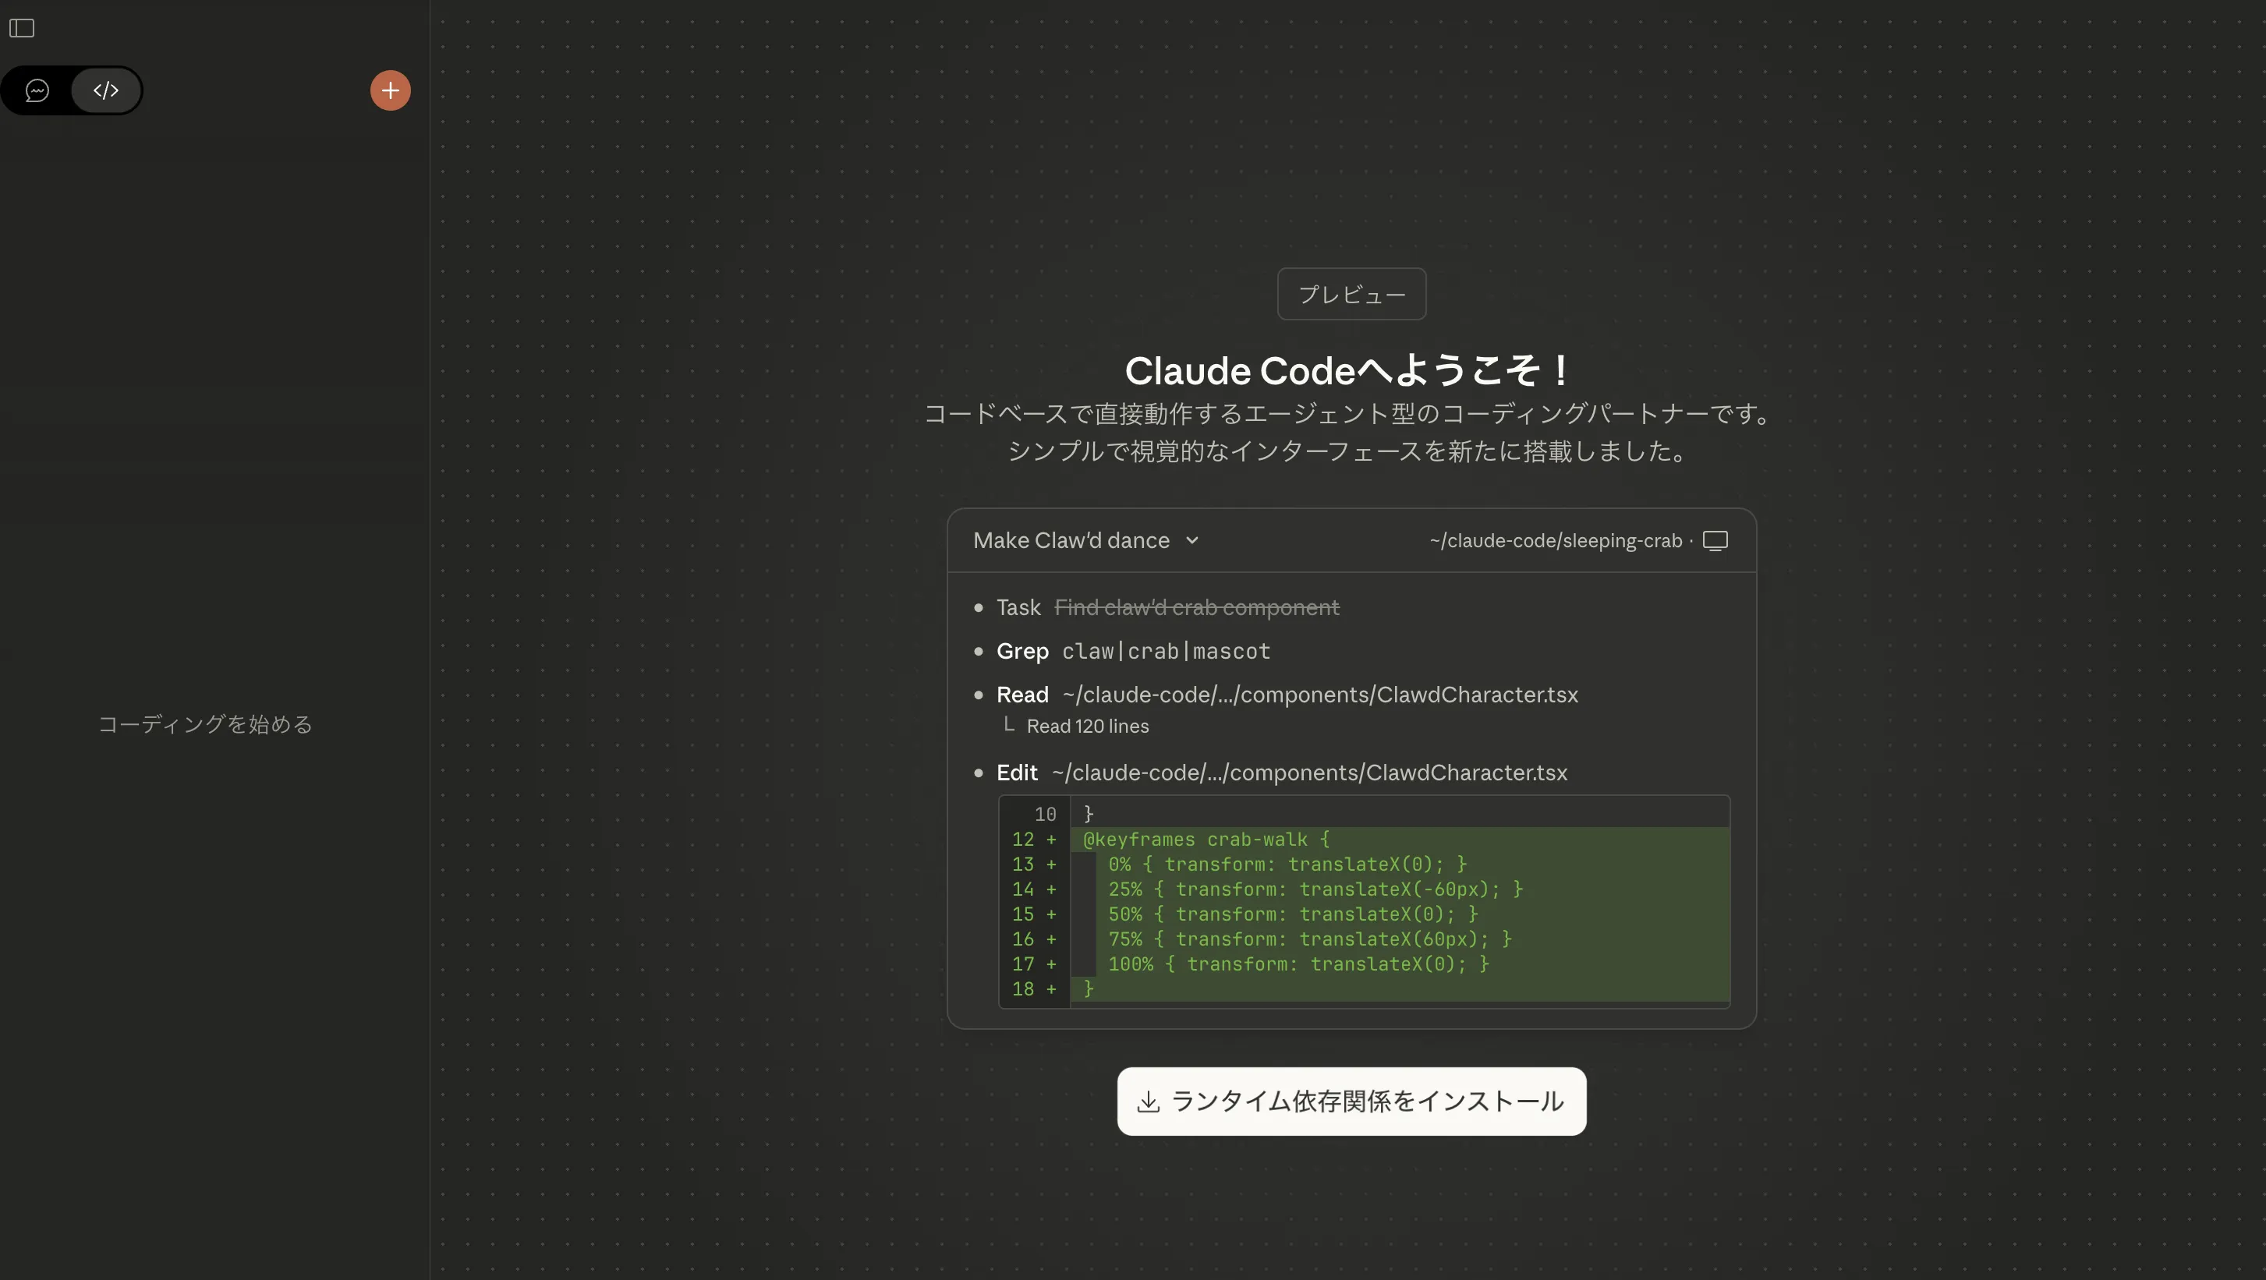Click ランタイム依存関係をインストール button
2266x1280 pixels.
pos(1366,1101)
